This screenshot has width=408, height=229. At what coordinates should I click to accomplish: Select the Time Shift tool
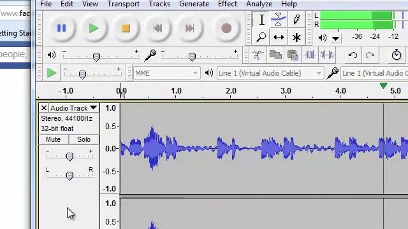279,37
